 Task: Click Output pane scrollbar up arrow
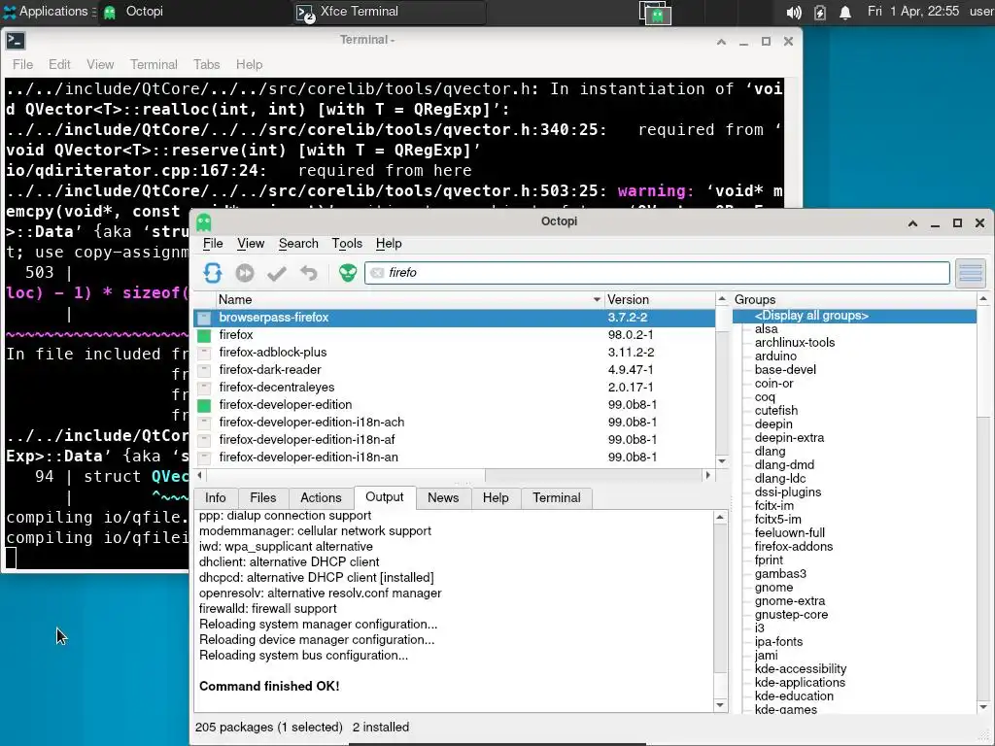tap(720, 518)
